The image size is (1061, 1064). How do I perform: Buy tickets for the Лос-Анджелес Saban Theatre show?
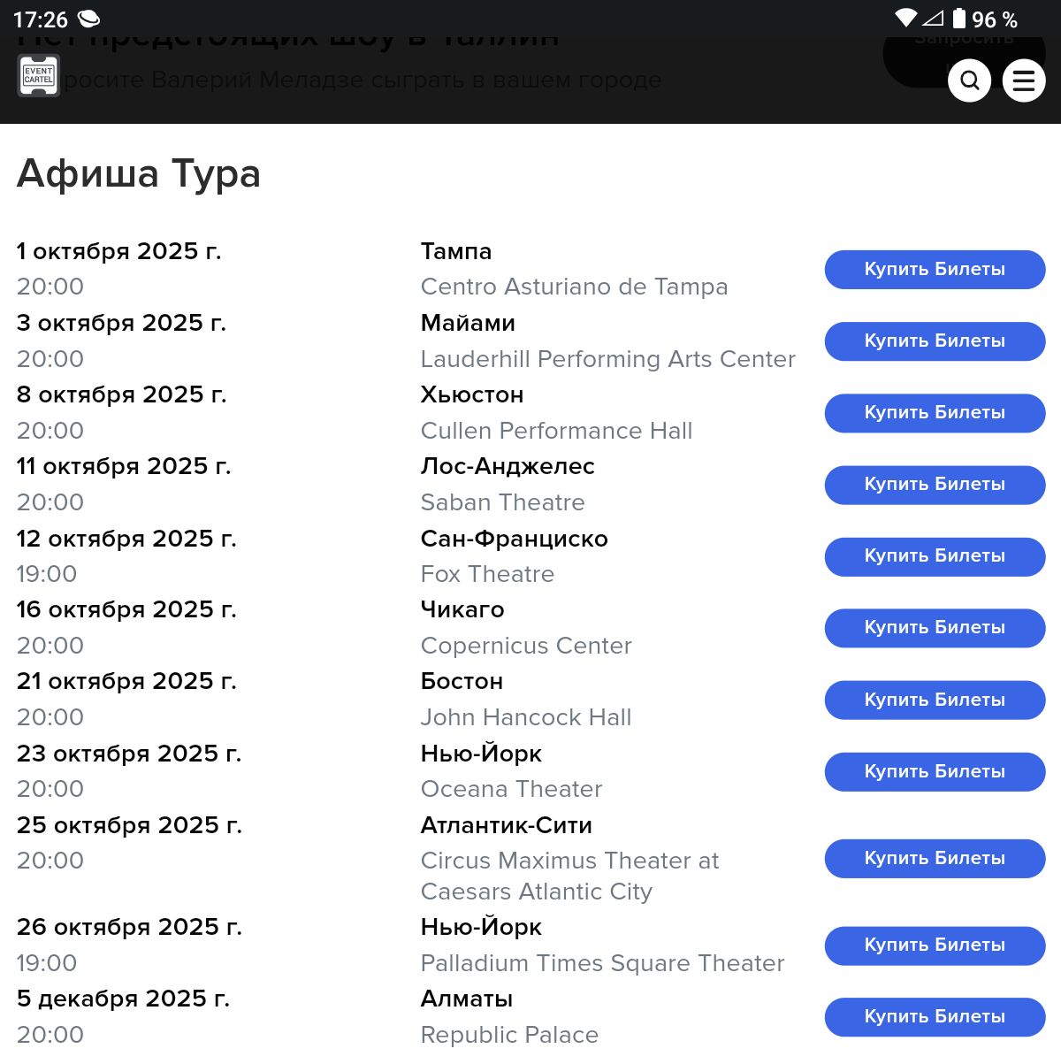(x=935, y=485)
